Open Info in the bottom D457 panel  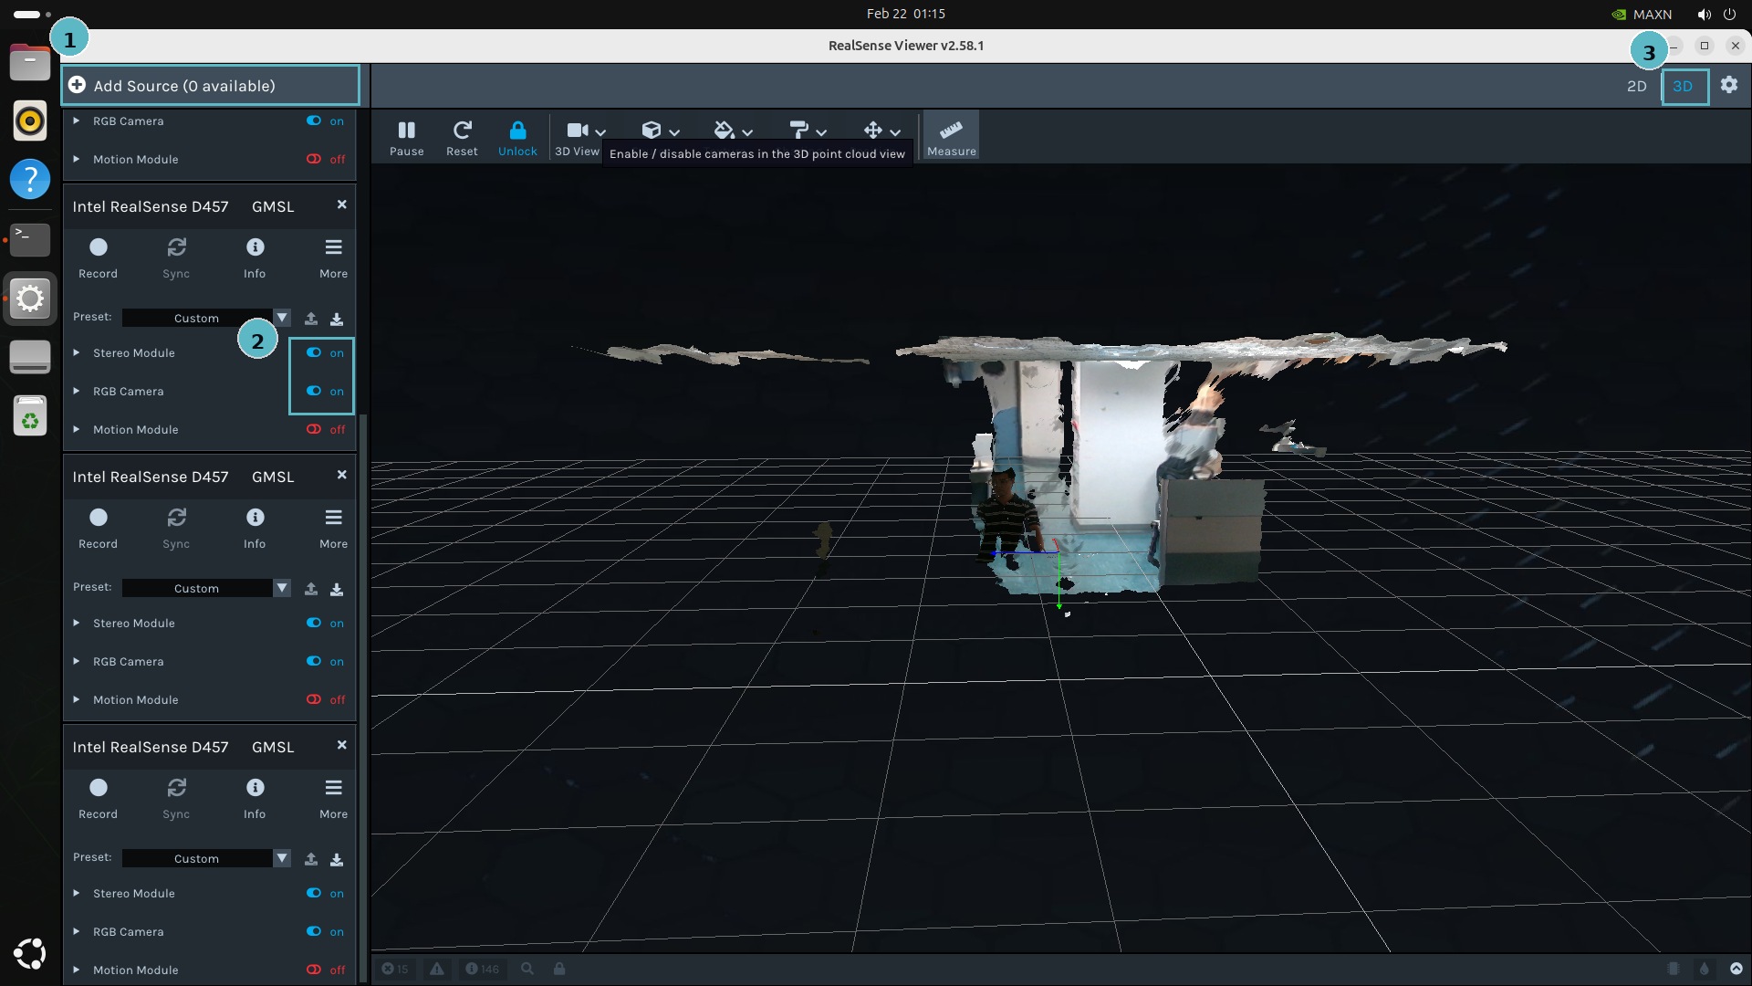click(x=255, y=798)
